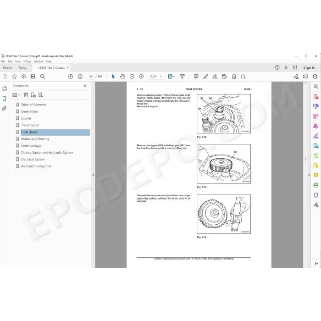321x321 pixels.
Task: Click the stamp tool icon
Action: (224, 77)
